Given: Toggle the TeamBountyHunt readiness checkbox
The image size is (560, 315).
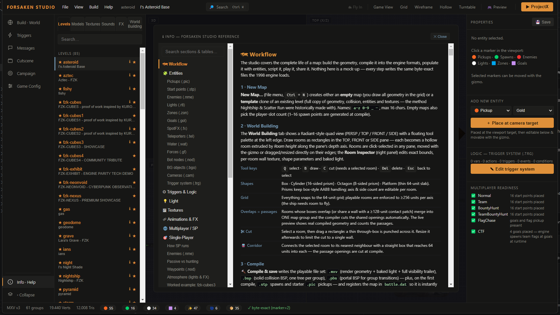Looking at the screenshot, I should tap(473, 214).
